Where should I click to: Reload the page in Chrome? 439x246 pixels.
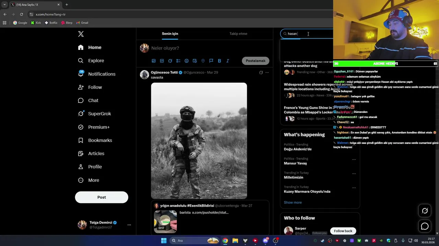point(21,14)
